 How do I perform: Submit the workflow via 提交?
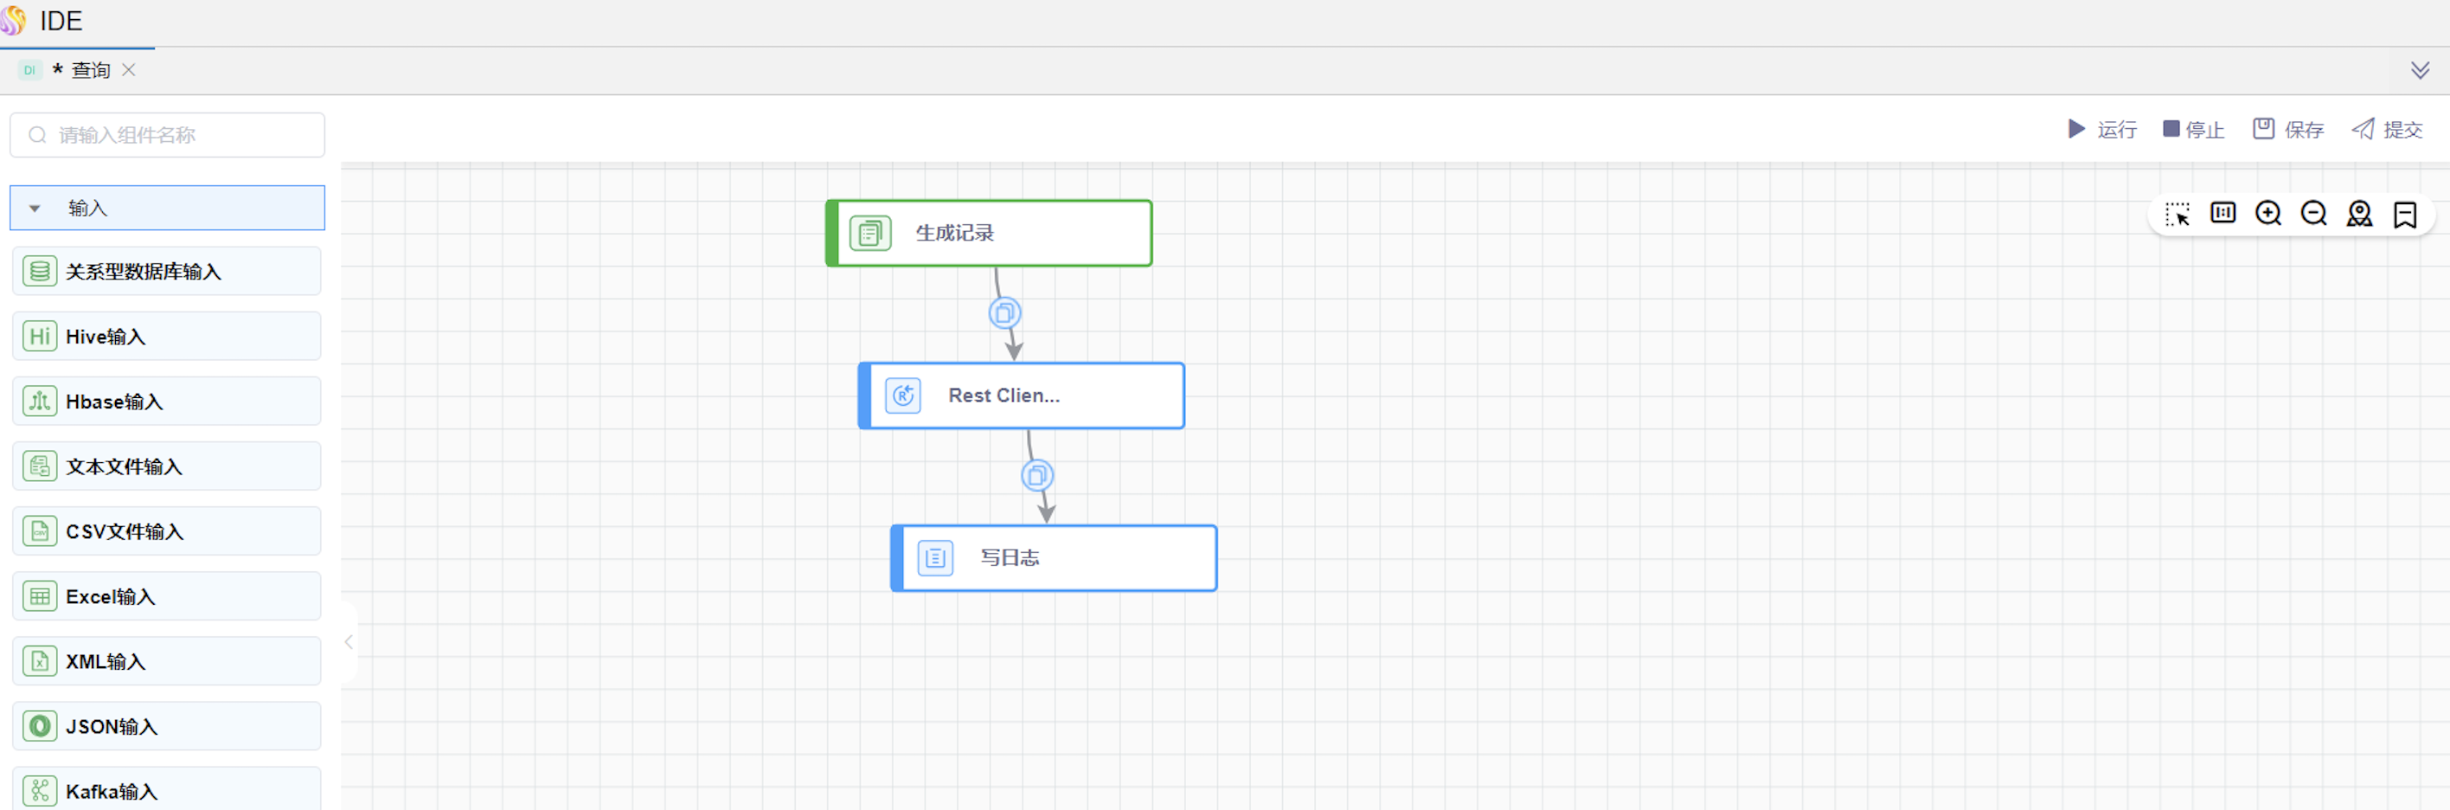pos(2387,130)
